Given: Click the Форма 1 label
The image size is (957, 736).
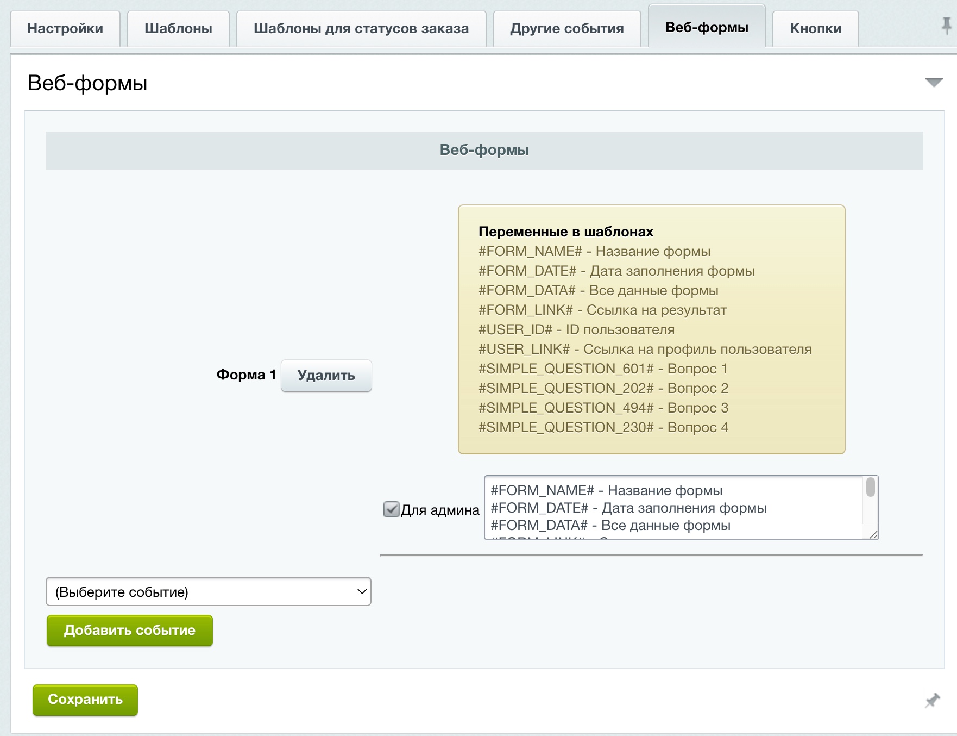Looking at the screenshot, I should pos(246,375).
